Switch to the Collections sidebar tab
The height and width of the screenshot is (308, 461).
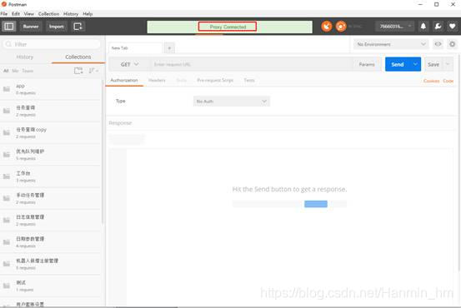coord(78,57)
